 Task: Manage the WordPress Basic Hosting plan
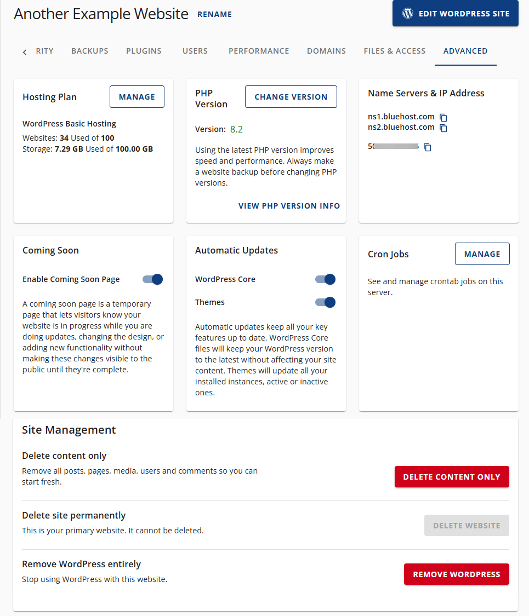coord(136,96)
